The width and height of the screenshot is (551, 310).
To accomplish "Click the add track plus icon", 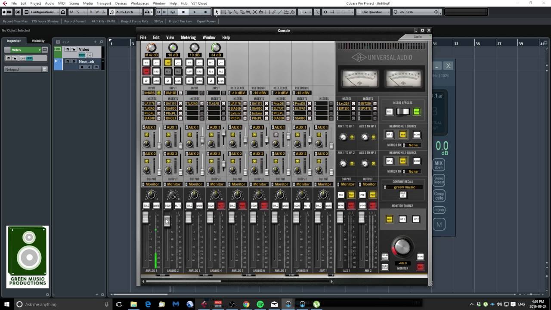I will [96, 42].
